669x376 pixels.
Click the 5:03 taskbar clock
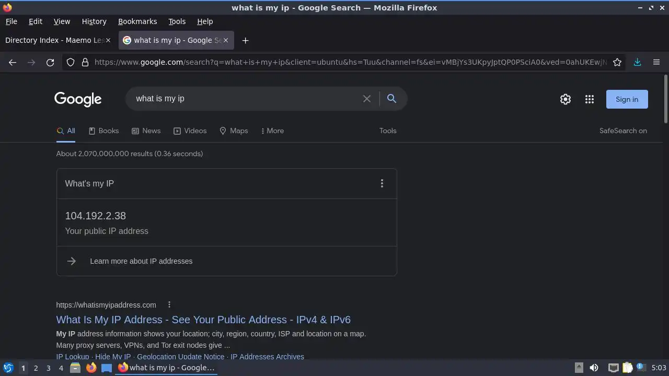click(x=659, y=368)
